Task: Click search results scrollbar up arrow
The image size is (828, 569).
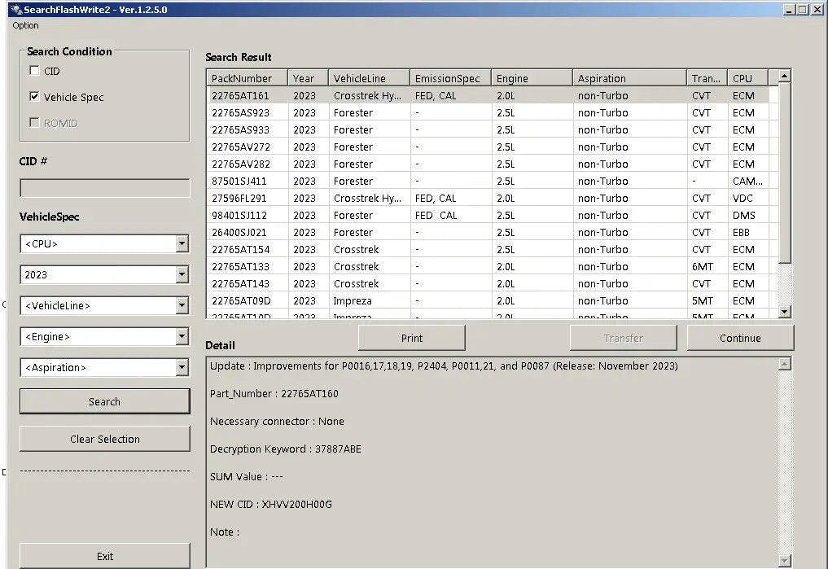Action: coord(784,77)
